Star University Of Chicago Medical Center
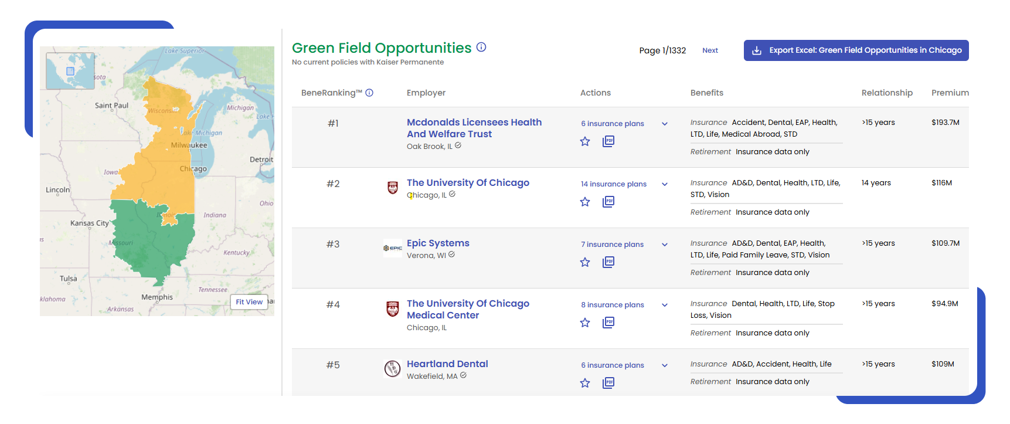The image size is (1010, 424). 585,323
